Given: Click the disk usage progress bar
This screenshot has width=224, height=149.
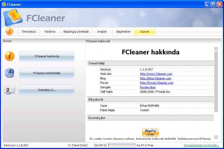Looking at the screenshot, I should (x=122, y=145).
